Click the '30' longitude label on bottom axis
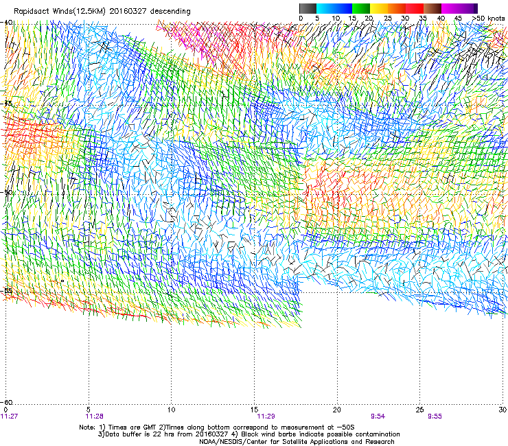Screen dimensions: 508x446 [503, 410]
